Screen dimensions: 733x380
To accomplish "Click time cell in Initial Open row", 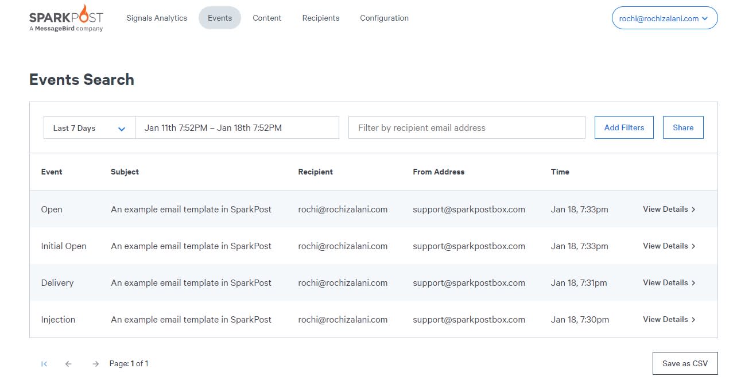I will 580,246.
